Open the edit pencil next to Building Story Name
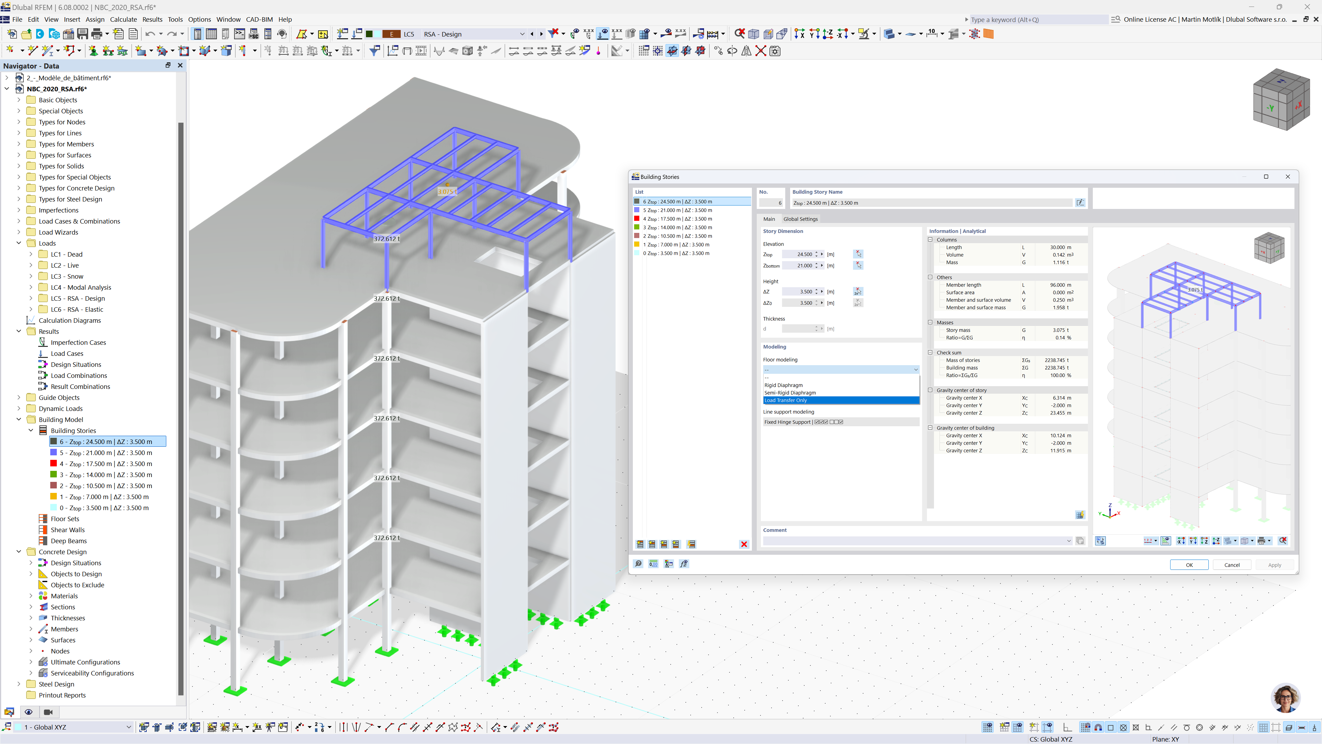Image resolution: width=1322 pixels, height=744 pixels. pyautogui.click(x=1080, y=202)
